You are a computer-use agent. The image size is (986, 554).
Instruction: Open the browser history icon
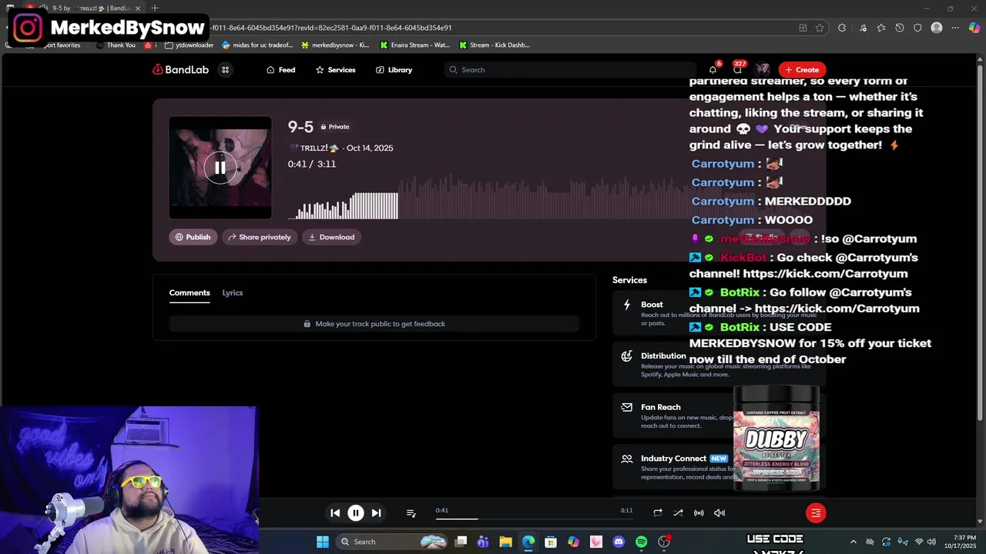coord(899,28)
